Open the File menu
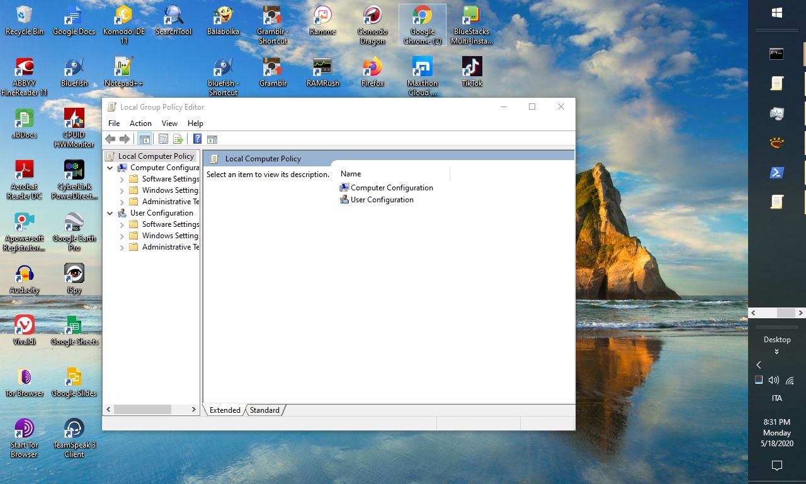Image resolution: width=806 pixels, height=484 pixels. [114, 124]
